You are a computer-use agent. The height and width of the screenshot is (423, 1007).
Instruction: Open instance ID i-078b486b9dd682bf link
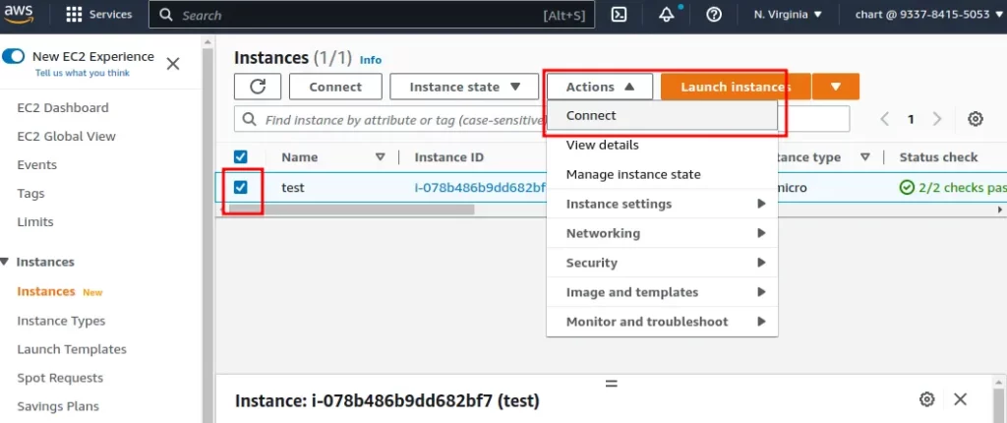[480, 188]
